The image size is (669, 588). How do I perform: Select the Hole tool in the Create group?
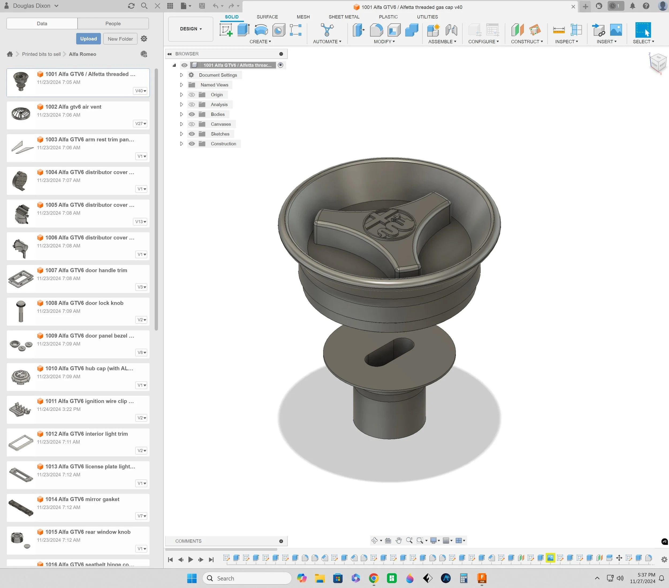pyautogui.click(x=279, y=30)
